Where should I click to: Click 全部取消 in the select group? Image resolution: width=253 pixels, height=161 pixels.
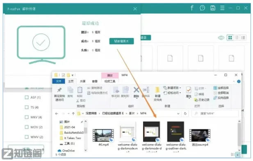coord(221,93)
